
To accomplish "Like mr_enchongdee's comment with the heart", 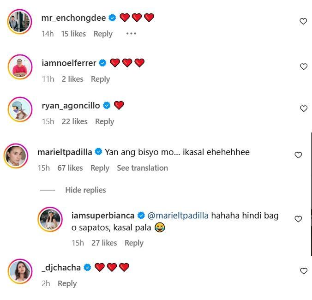I will click(303, 21).
